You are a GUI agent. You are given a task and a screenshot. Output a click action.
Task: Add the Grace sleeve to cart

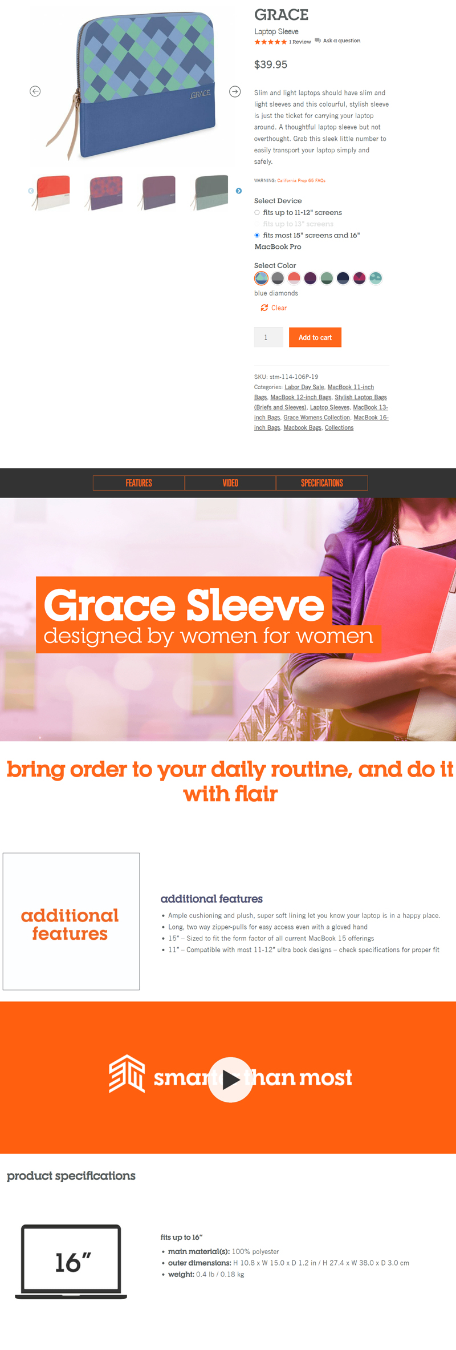point(315,337)
